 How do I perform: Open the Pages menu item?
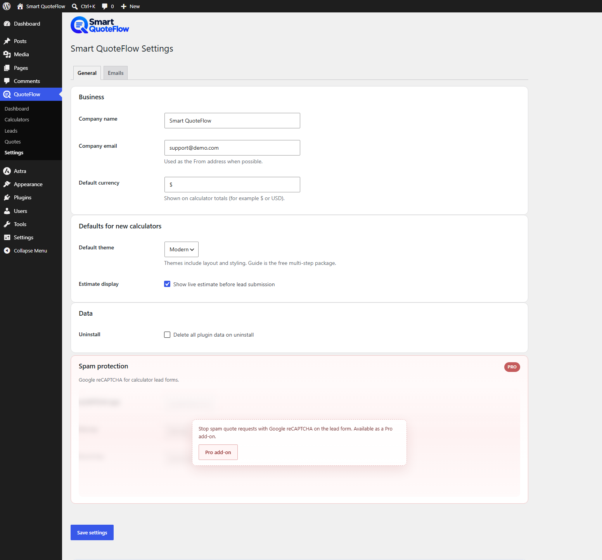point(31,68)
